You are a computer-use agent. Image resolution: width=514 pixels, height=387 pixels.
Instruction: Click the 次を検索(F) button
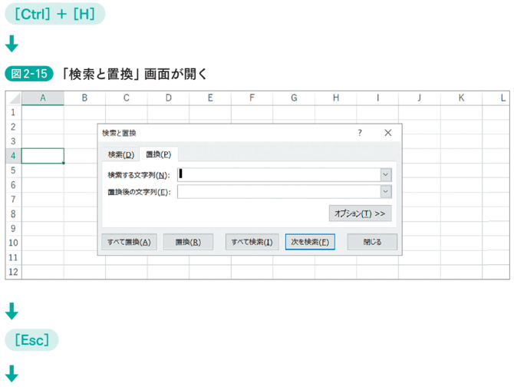(310, 242)
